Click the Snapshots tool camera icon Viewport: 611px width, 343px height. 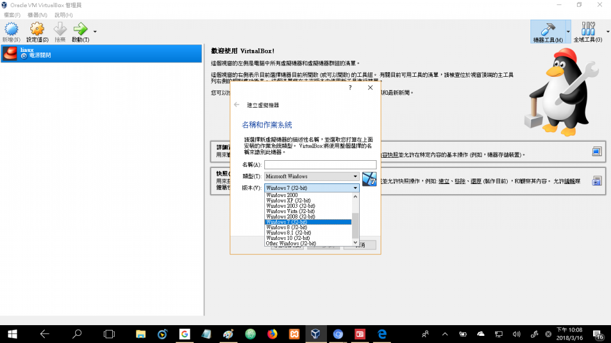click(597, 181)
